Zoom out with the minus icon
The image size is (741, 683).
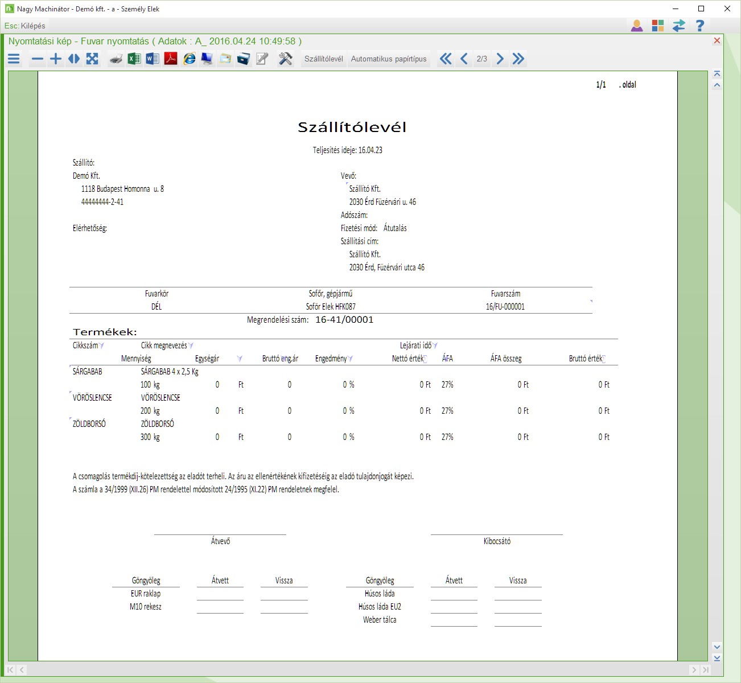(38, 59)
